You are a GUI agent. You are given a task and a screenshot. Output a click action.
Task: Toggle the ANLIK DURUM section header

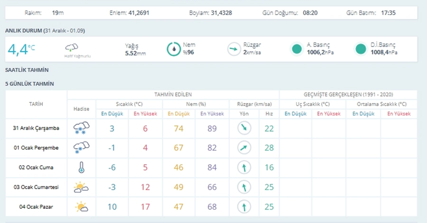[24, 31]
